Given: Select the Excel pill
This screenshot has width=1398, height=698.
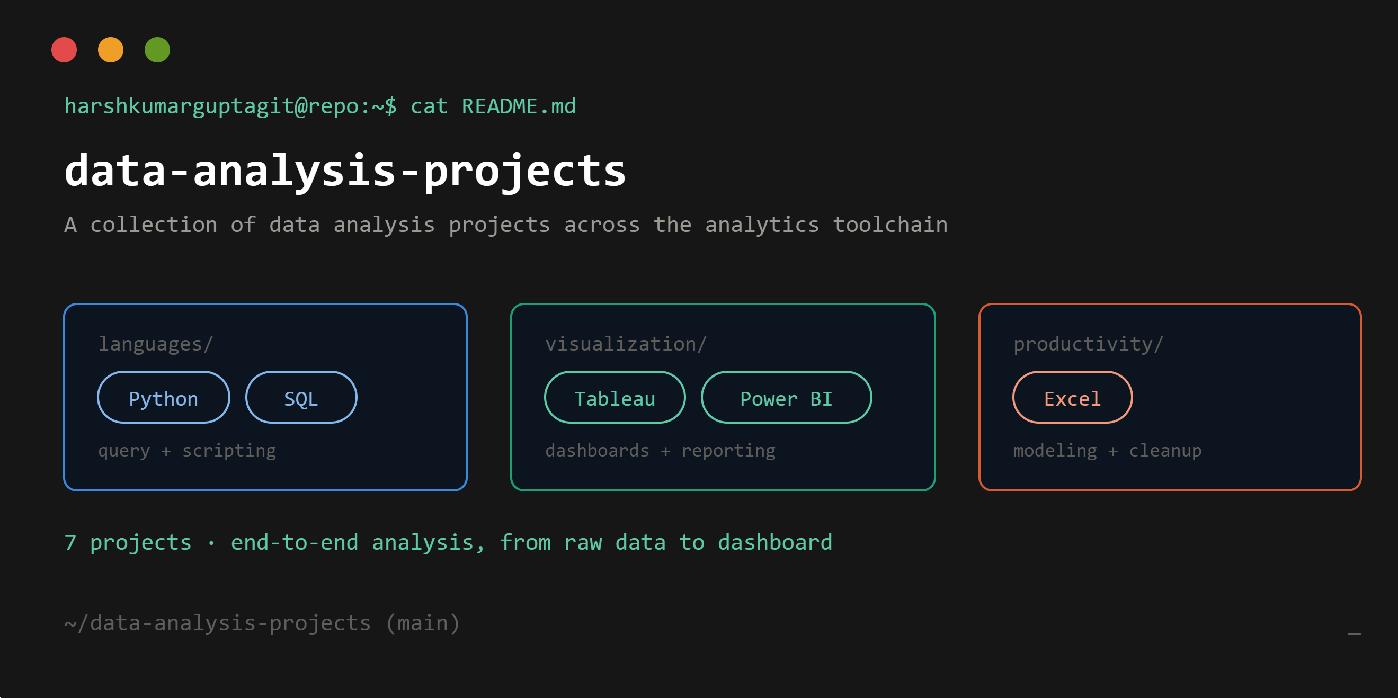Looking at the screenshot, I should [x=1072, y=398].
